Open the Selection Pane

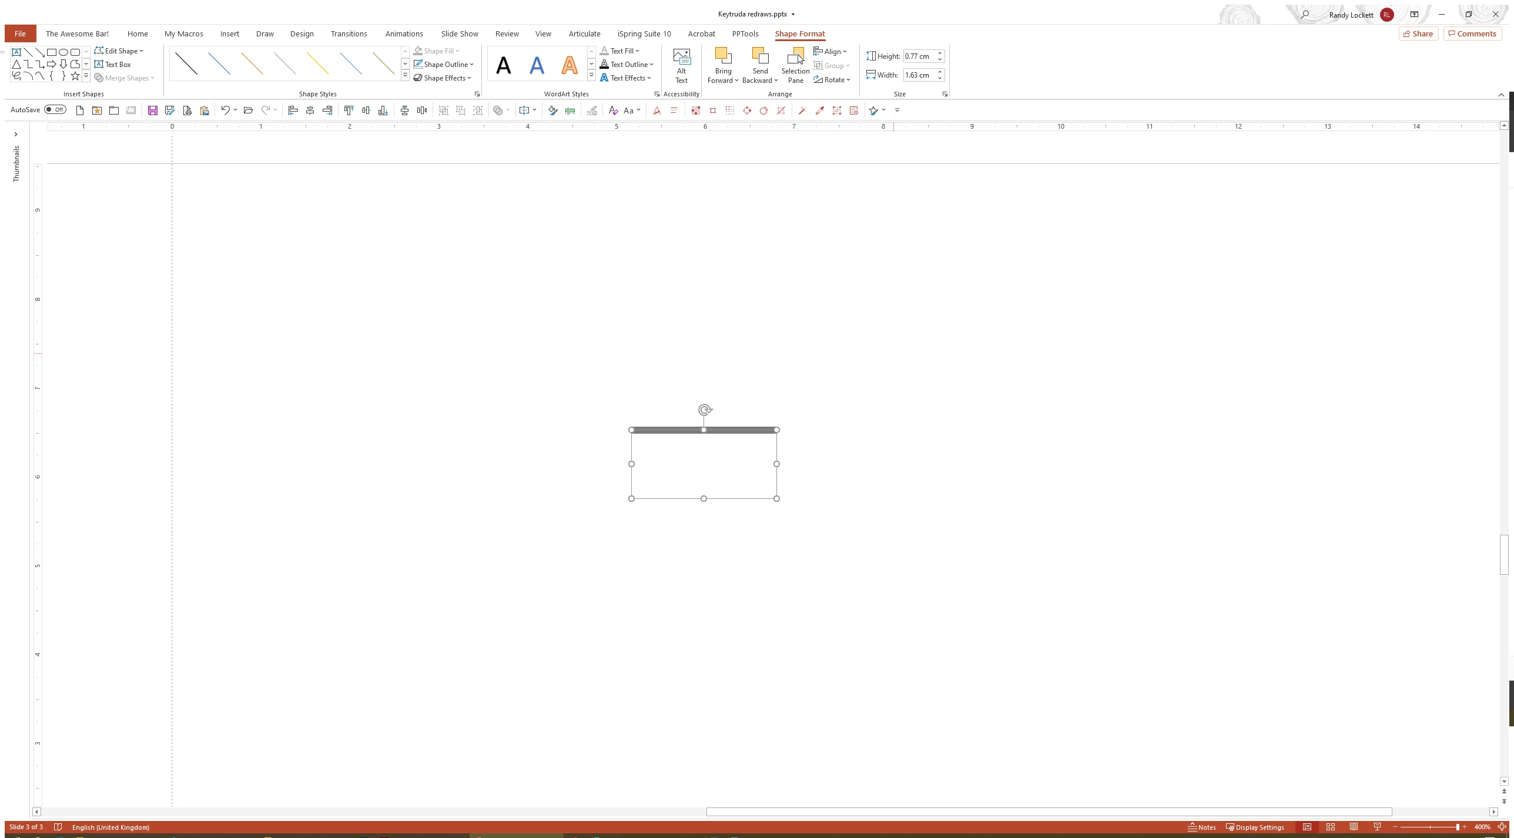pos(795,66)
